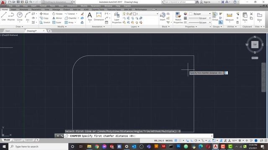The width and height of the screenshot is (268, 150).
Task: Click the Insert block button
Action: point(162,16)
